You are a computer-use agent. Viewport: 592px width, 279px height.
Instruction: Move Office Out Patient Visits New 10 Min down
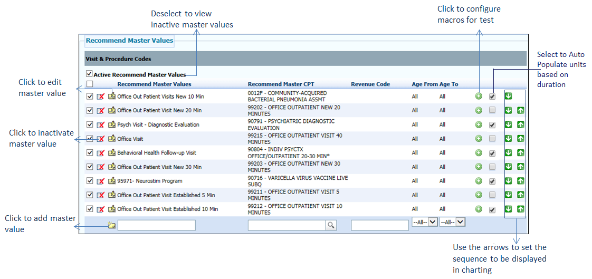point(509,96)
